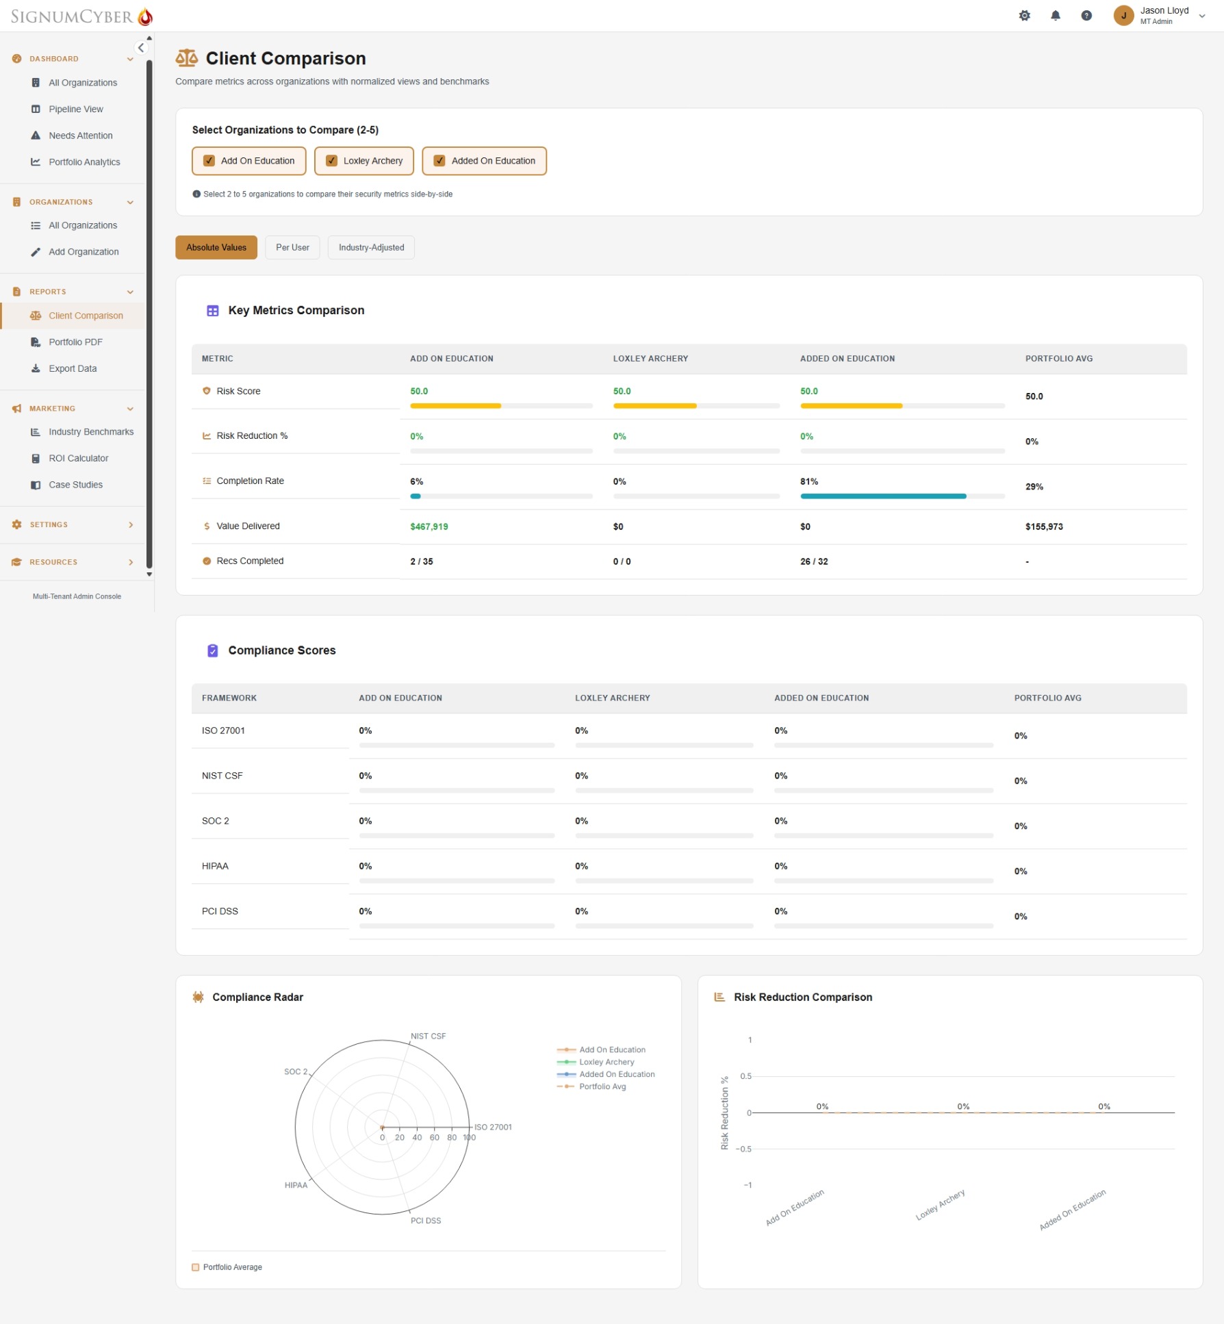Select Portfolio Analytics in the sidebar

coord(84,162)
